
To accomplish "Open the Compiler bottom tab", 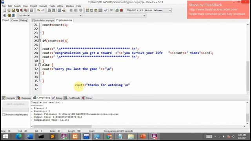I will tap(9, 98).
